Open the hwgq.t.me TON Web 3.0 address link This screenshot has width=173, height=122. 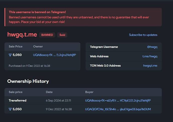click(x=150, y=66)
